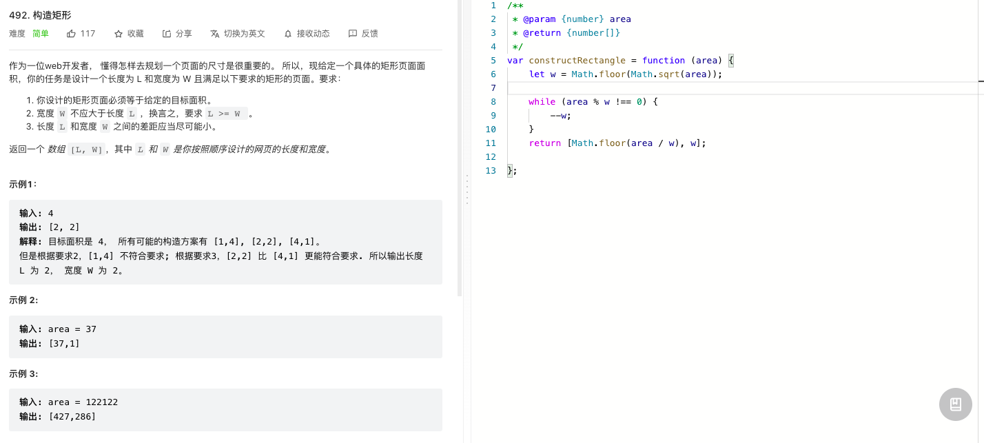The width and height of the screenshot is (984, 443).
Task: Switch the description via 切换为英文
Action: coord(238,33)
